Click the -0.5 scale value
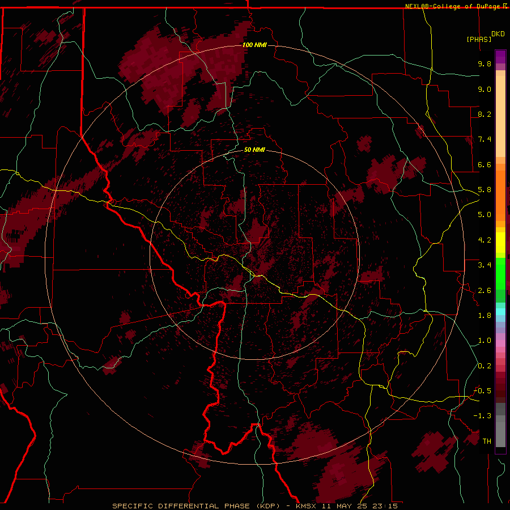This screenshot has height=510, width=510. coord(483,391)
